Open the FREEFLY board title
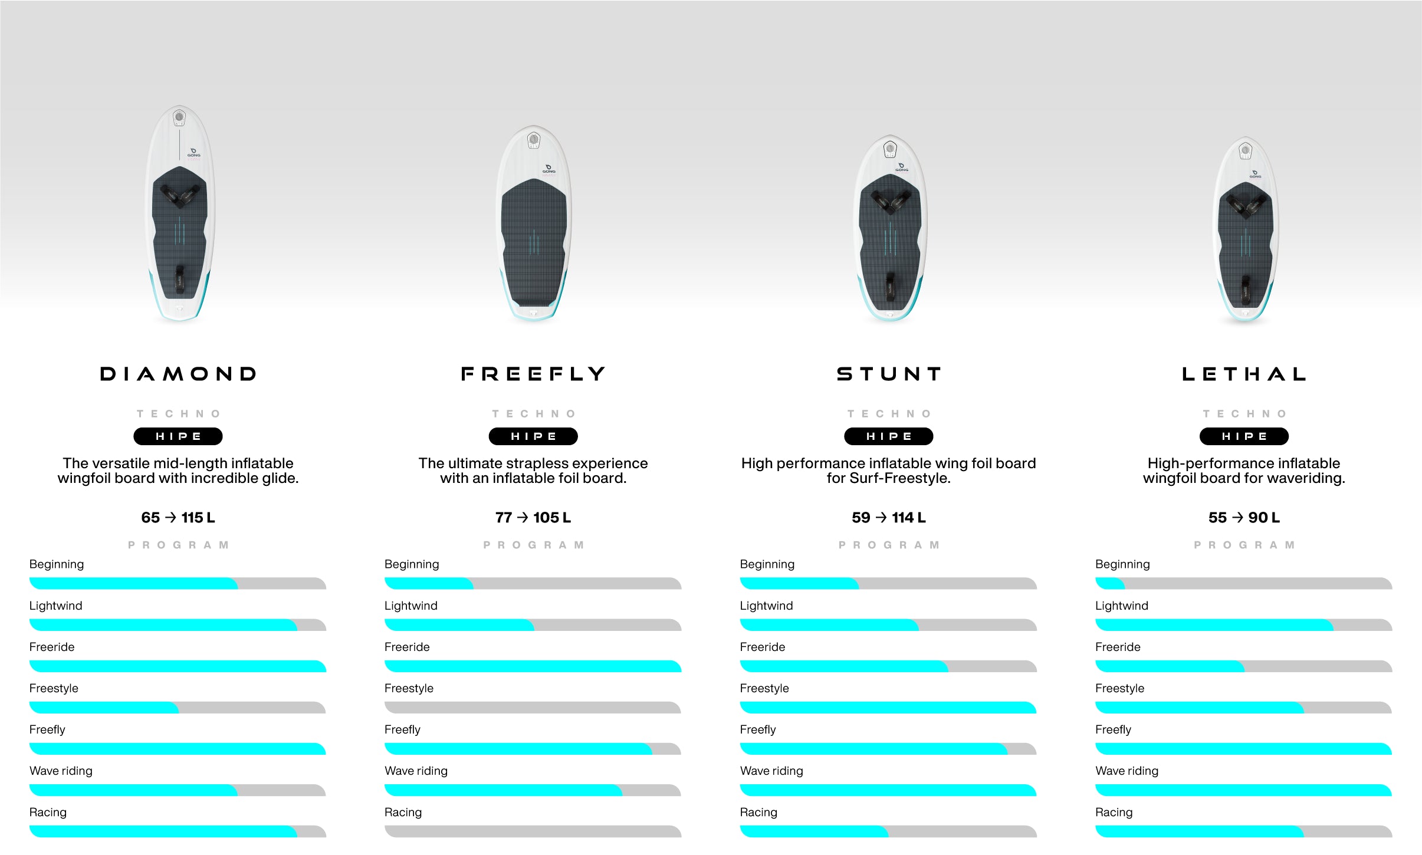 click(x=533, y=374)
